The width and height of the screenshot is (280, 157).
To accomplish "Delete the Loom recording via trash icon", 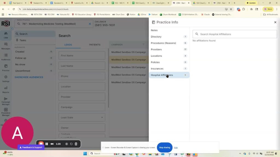I will [76, 144].
